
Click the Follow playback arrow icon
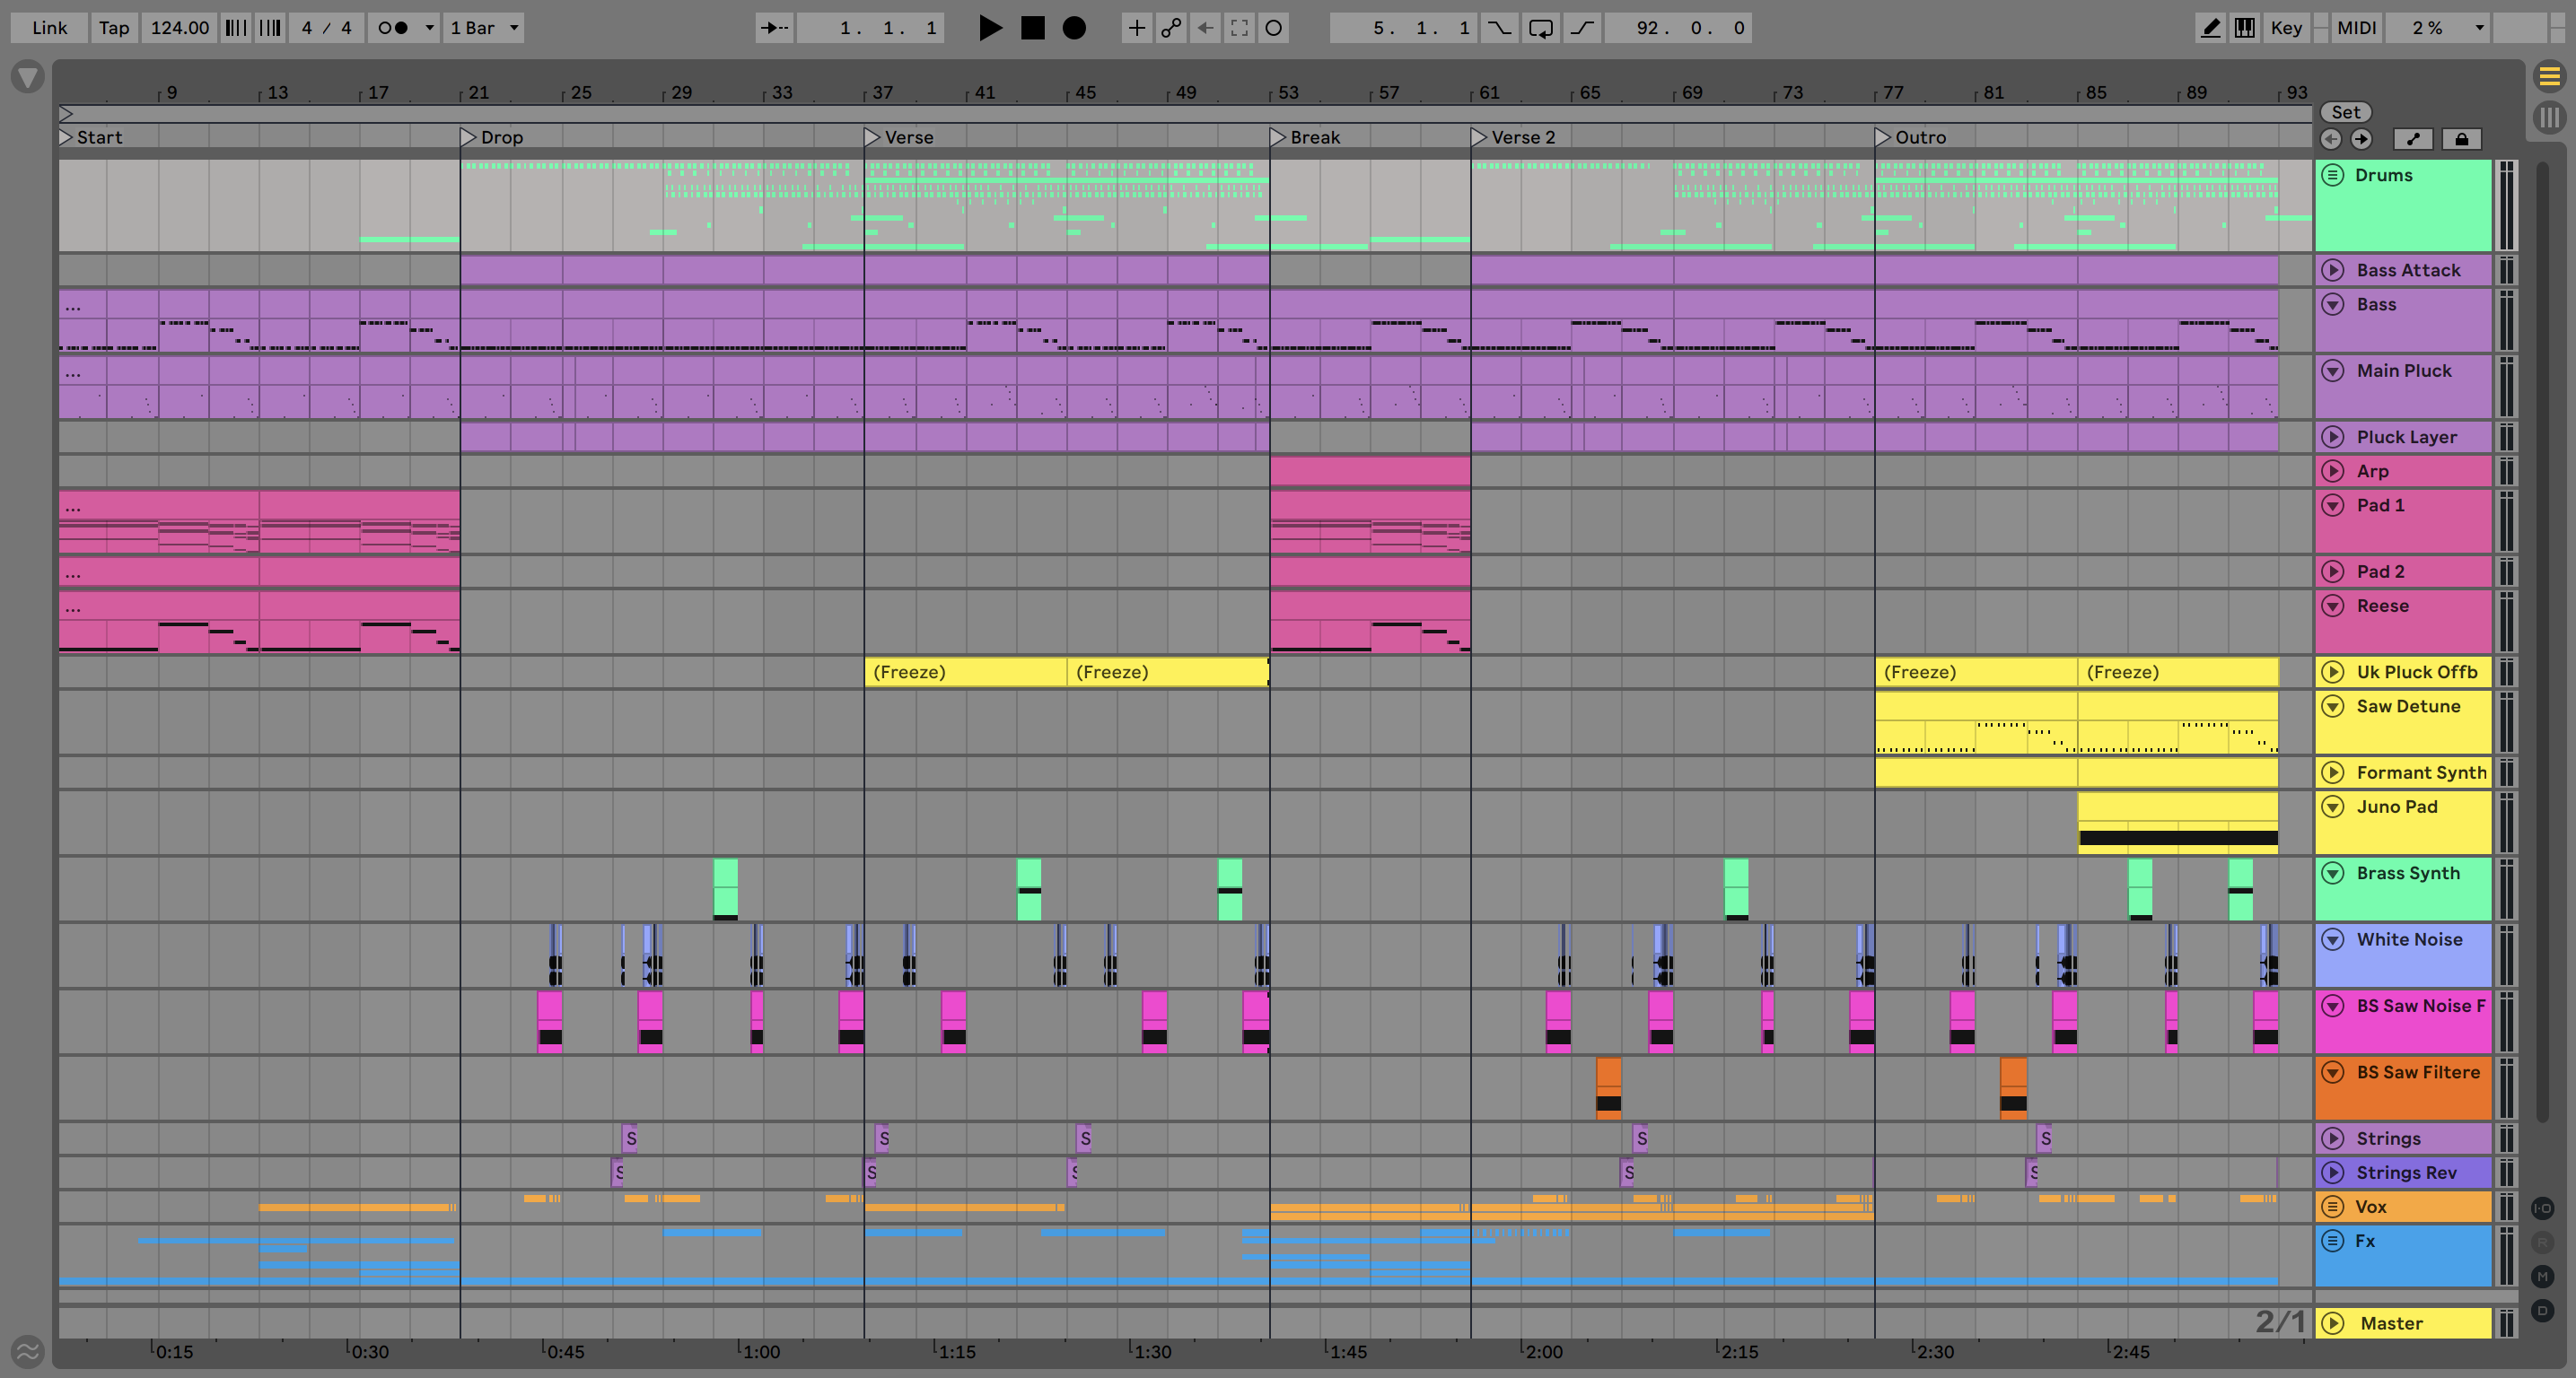(x=774, y=28)
